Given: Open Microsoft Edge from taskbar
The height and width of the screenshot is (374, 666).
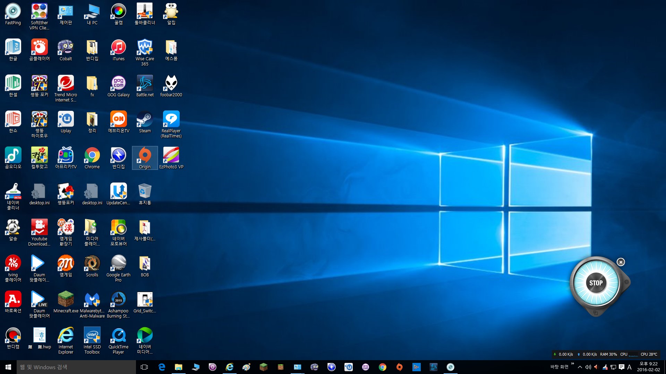Looking at the screenshot, I should pyautogui.click(x=162, y=367).
